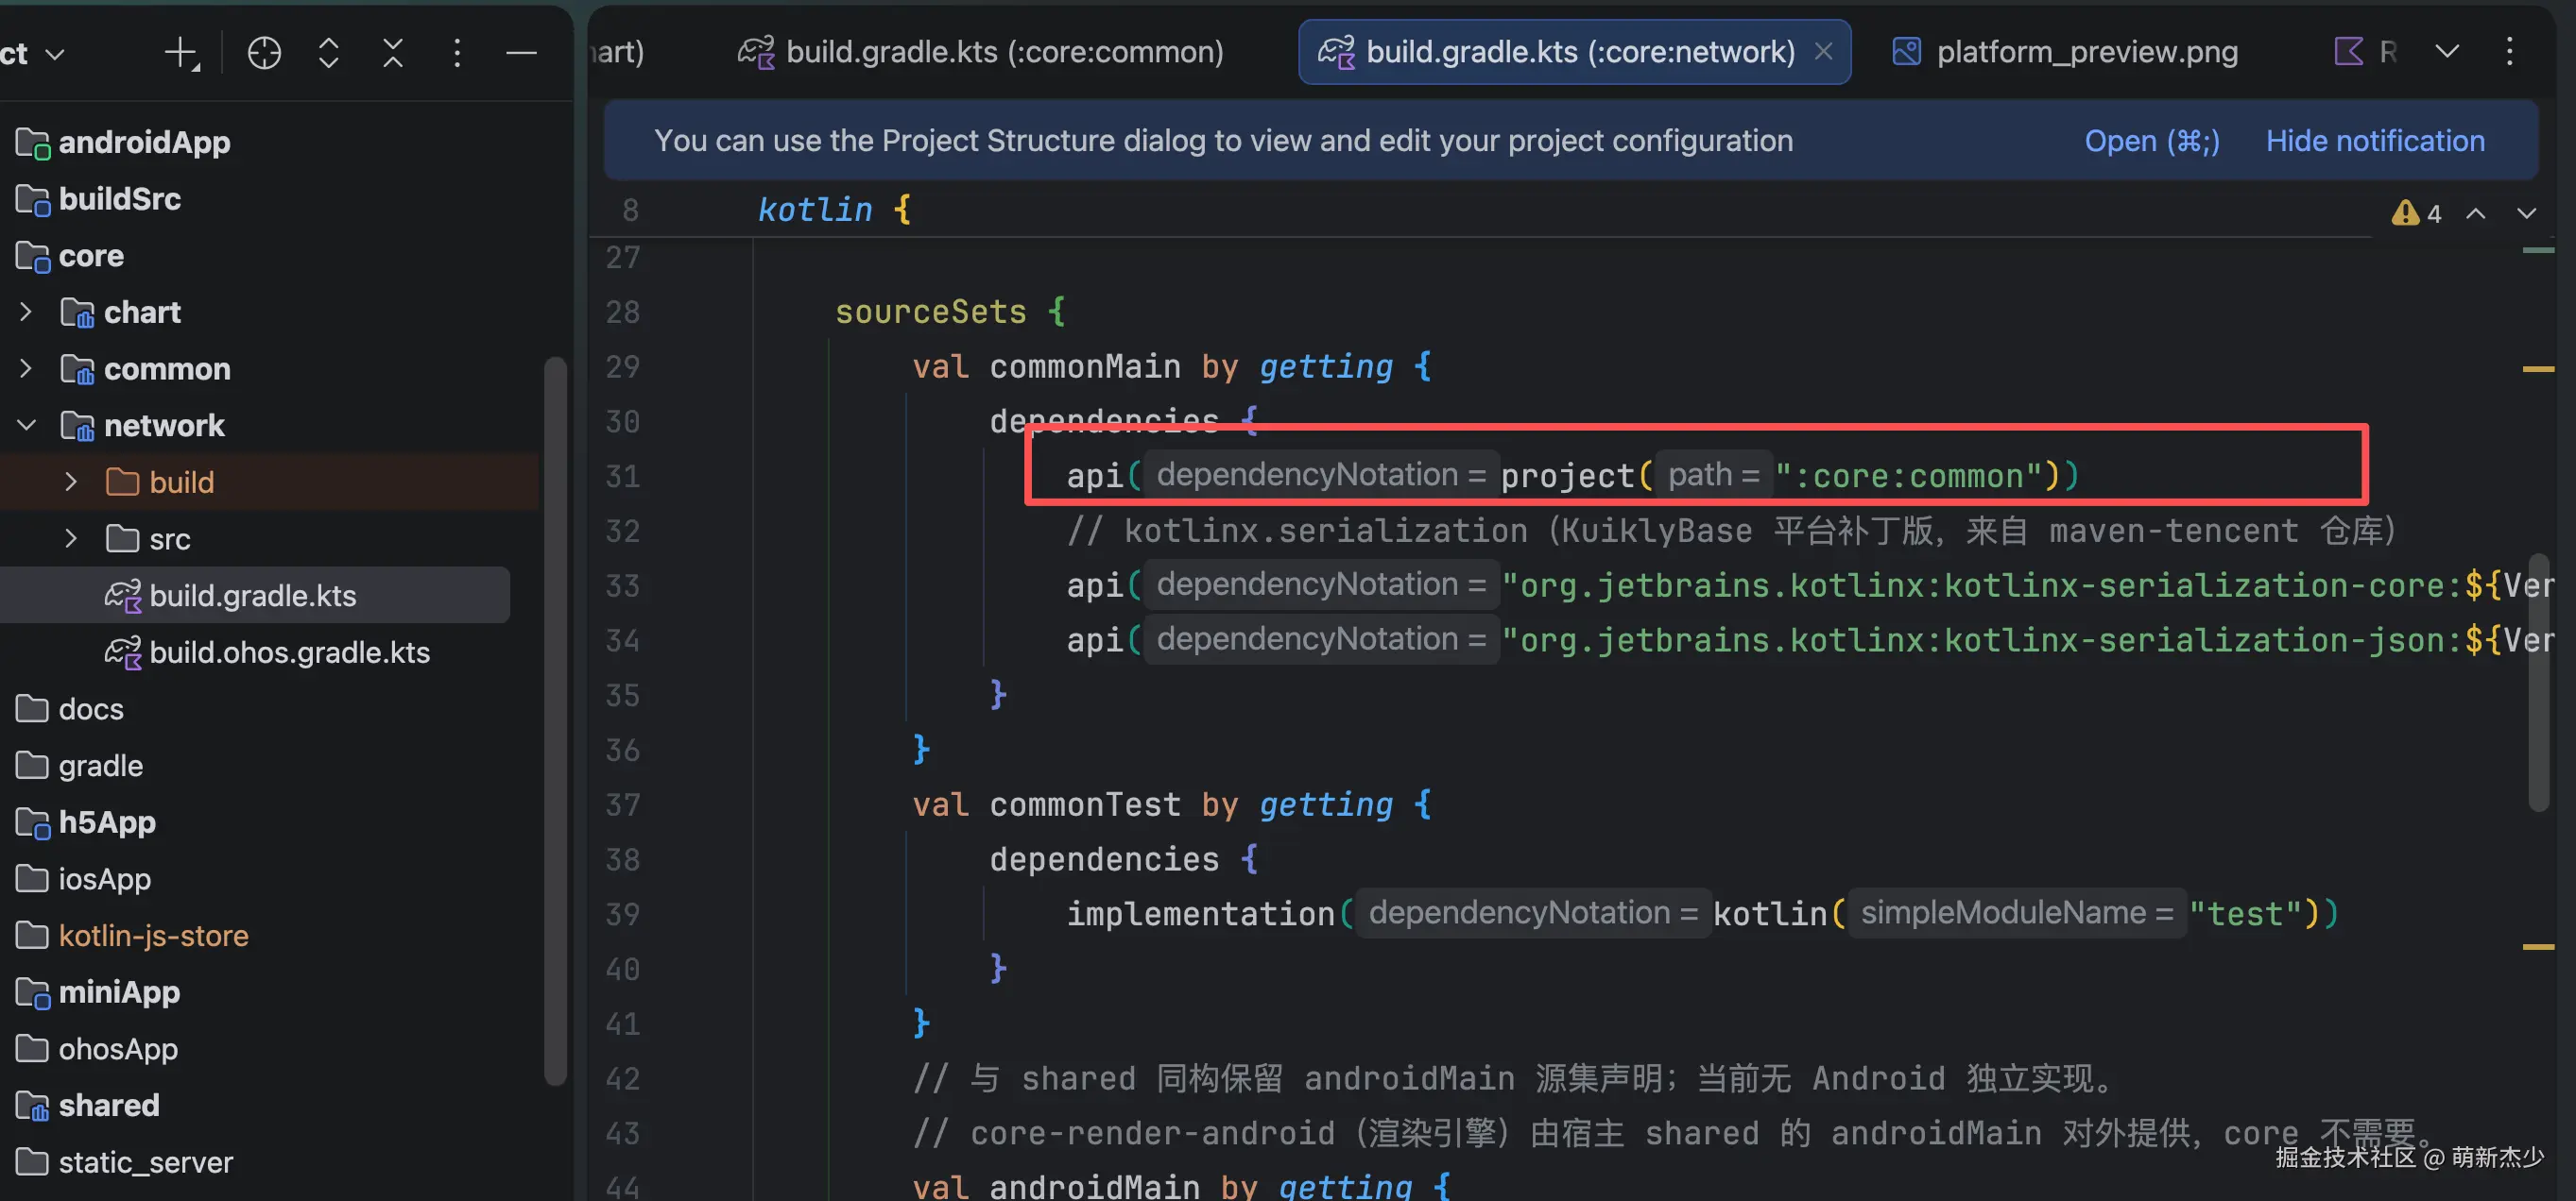The height and width of the screenshot is (1201, 2576).
Task: Collapse the network module folder
Action: coord(26,426)
